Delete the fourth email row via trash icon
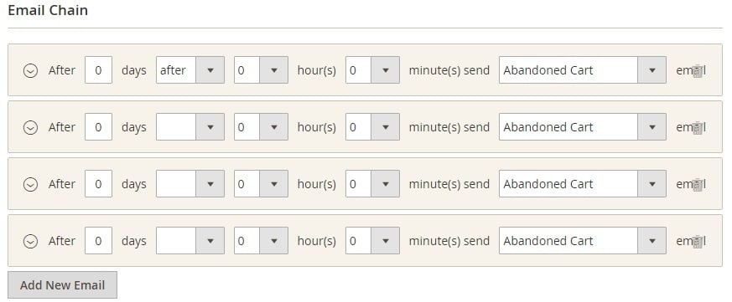 698,242
